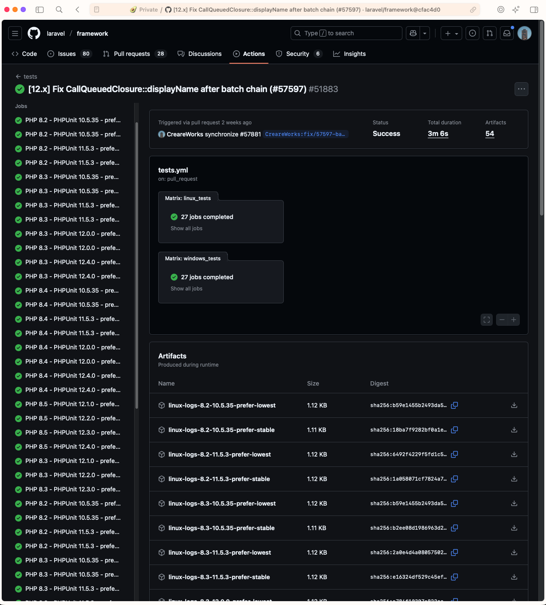Image resolution: width=546 pixels, height=605 pixels.
Task: Toggle the browser sidebar panel icon
Action: coord(40,9)
